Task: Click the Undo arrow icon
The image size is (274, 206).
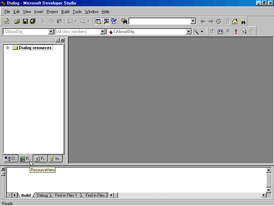Action: [70, 21]
